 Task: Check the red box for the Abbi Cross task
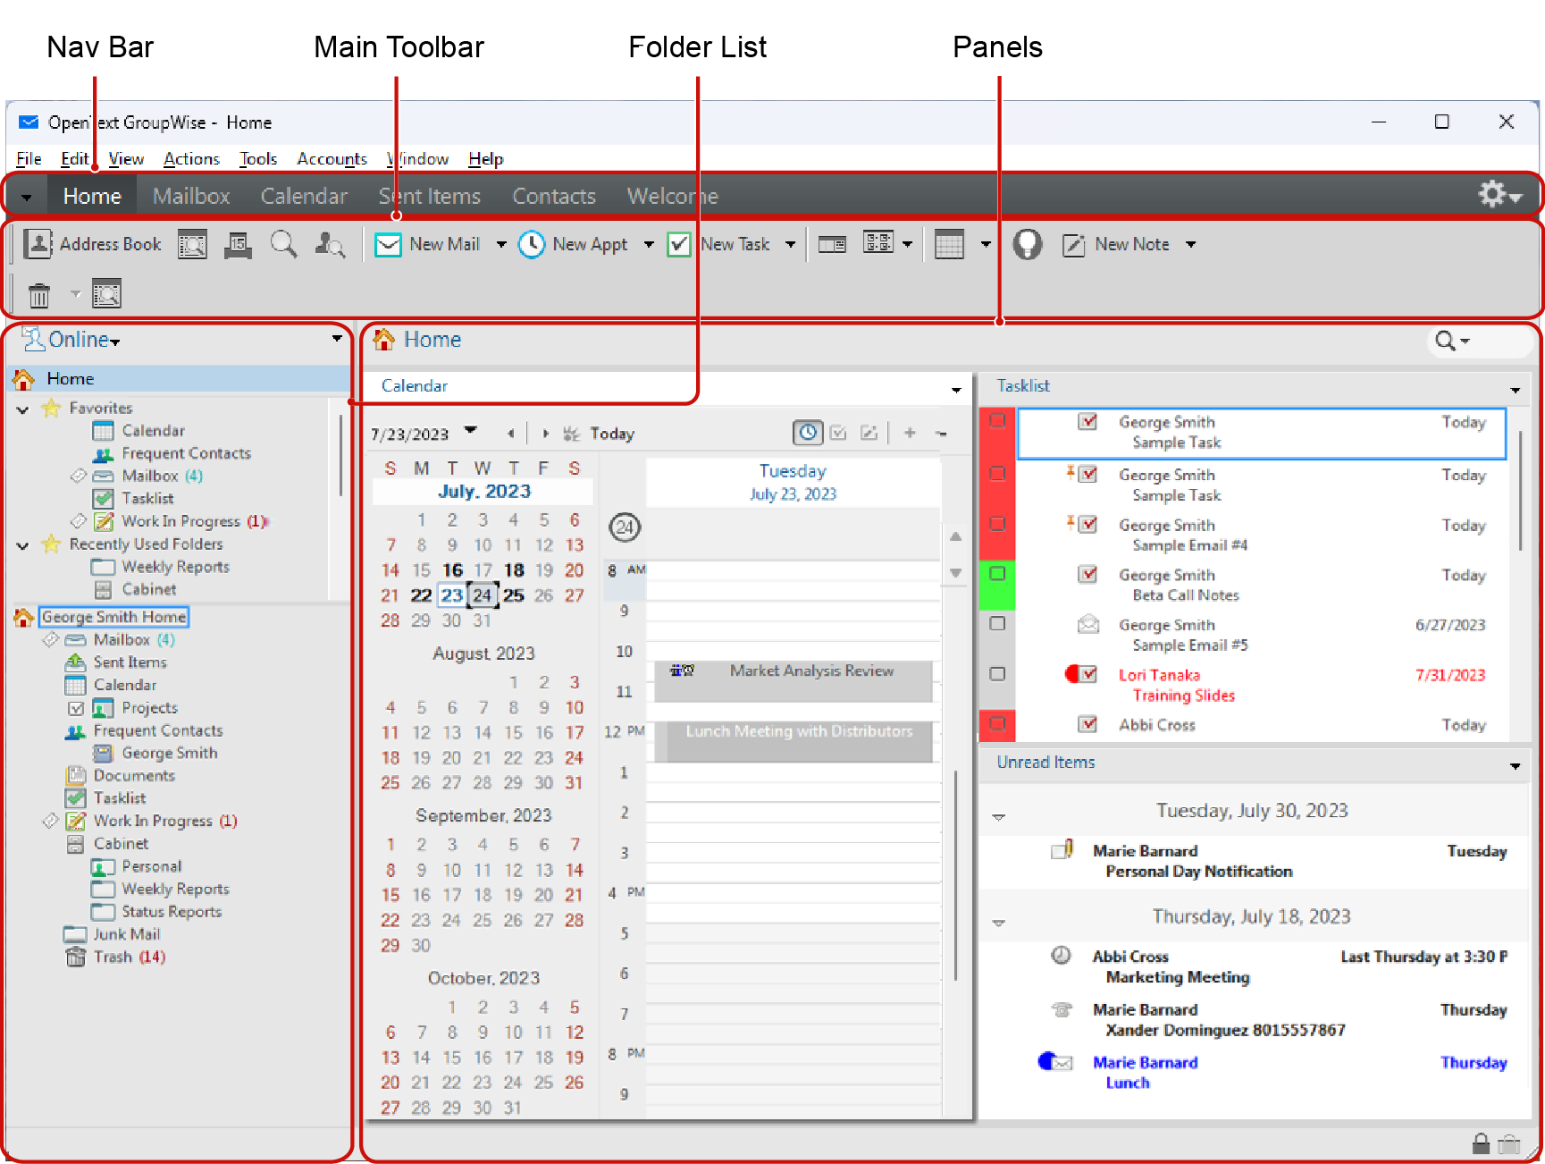coord(998,723)
